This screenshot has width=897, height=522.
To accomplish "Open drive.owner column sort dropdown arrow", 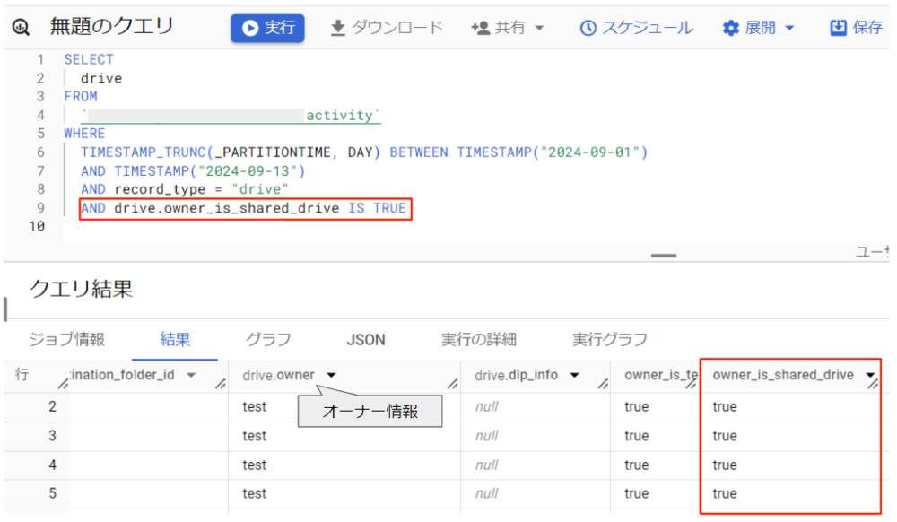I will click(332, 375).
